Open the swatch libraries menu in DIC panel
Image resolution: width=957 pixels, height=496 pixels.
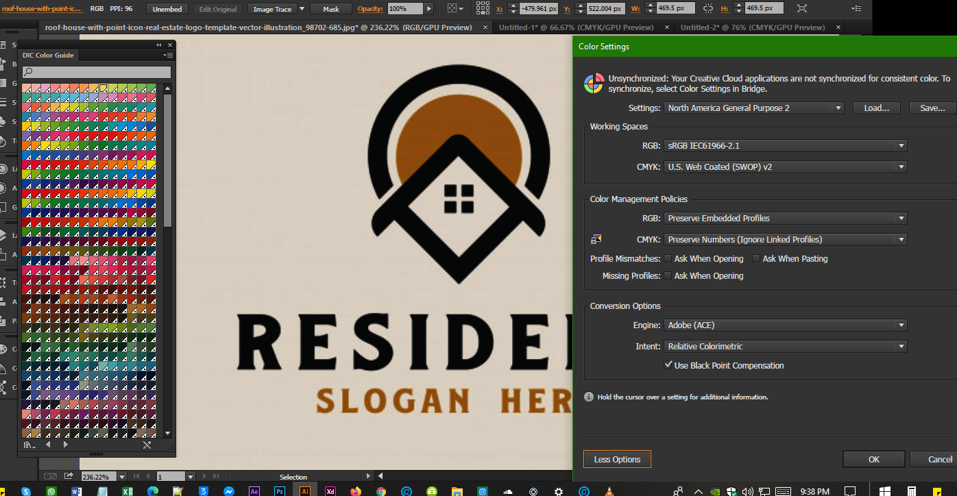pyautogui.click(x=29, y=445)
